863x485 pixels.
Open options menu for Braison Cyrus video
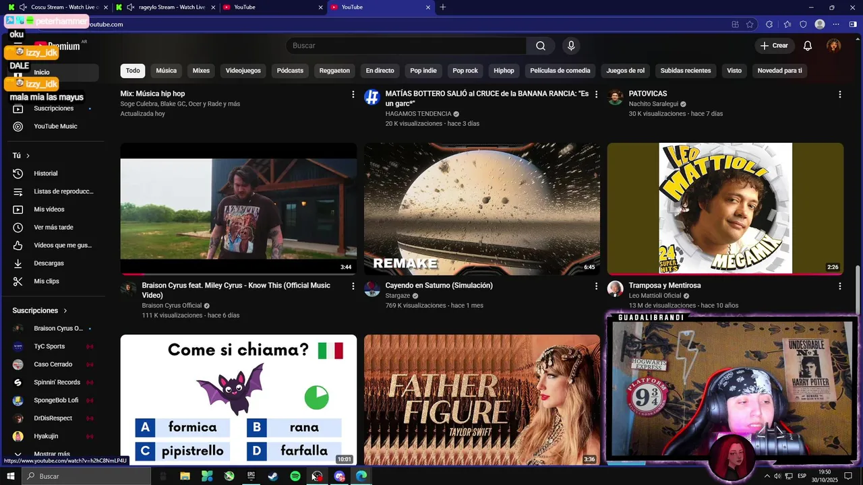pos(353,286)
